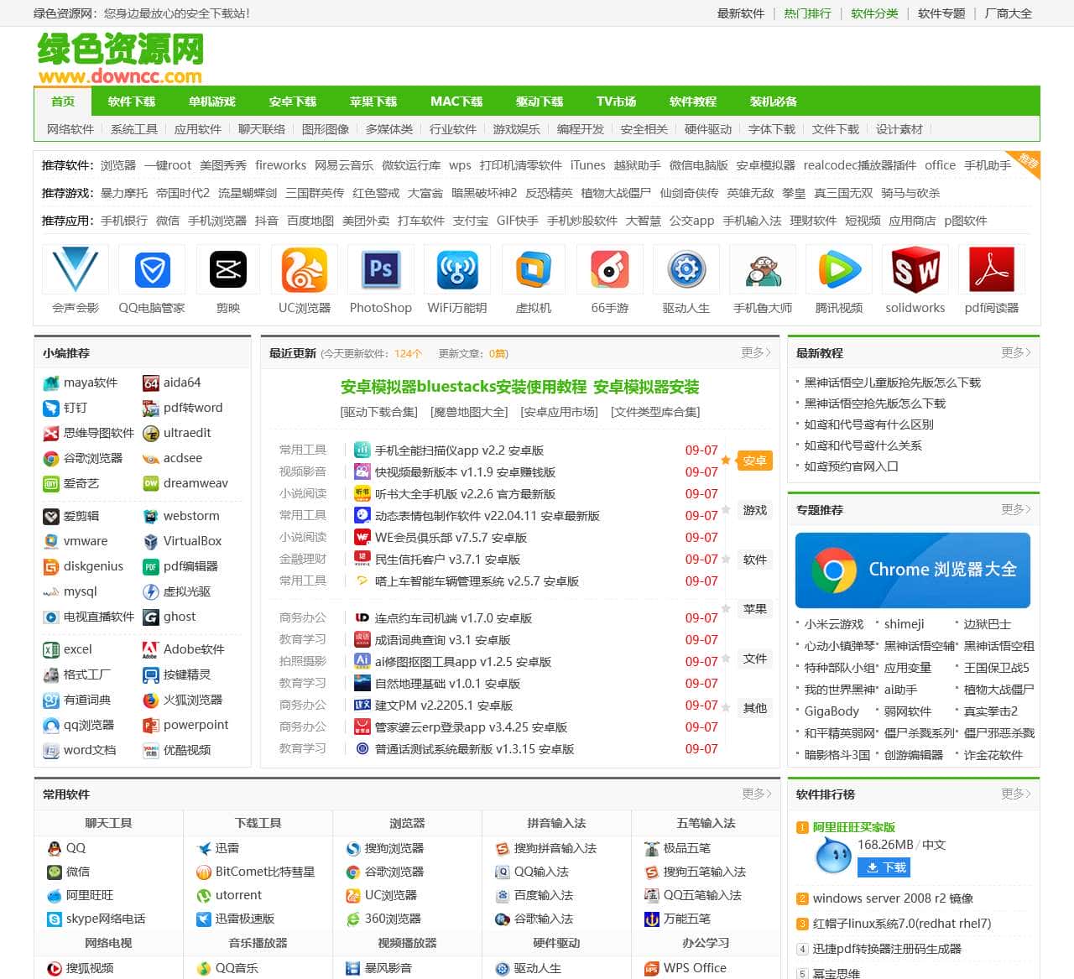Click [魔兽地图大全] collection link
Viewport: 1074px width, 979px height.
(469, 412)
